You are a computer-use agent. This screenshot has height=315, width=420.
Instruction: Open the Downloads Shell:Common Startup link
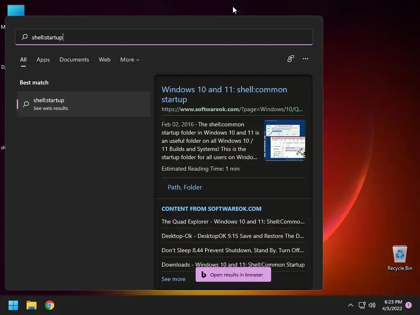(x=233, y=265)
